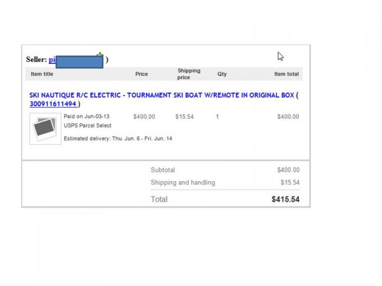Image resolution: width=382 pixels, height=286 pixels.
Task: Open the seller profile link
Action: [x=52, y=59]
